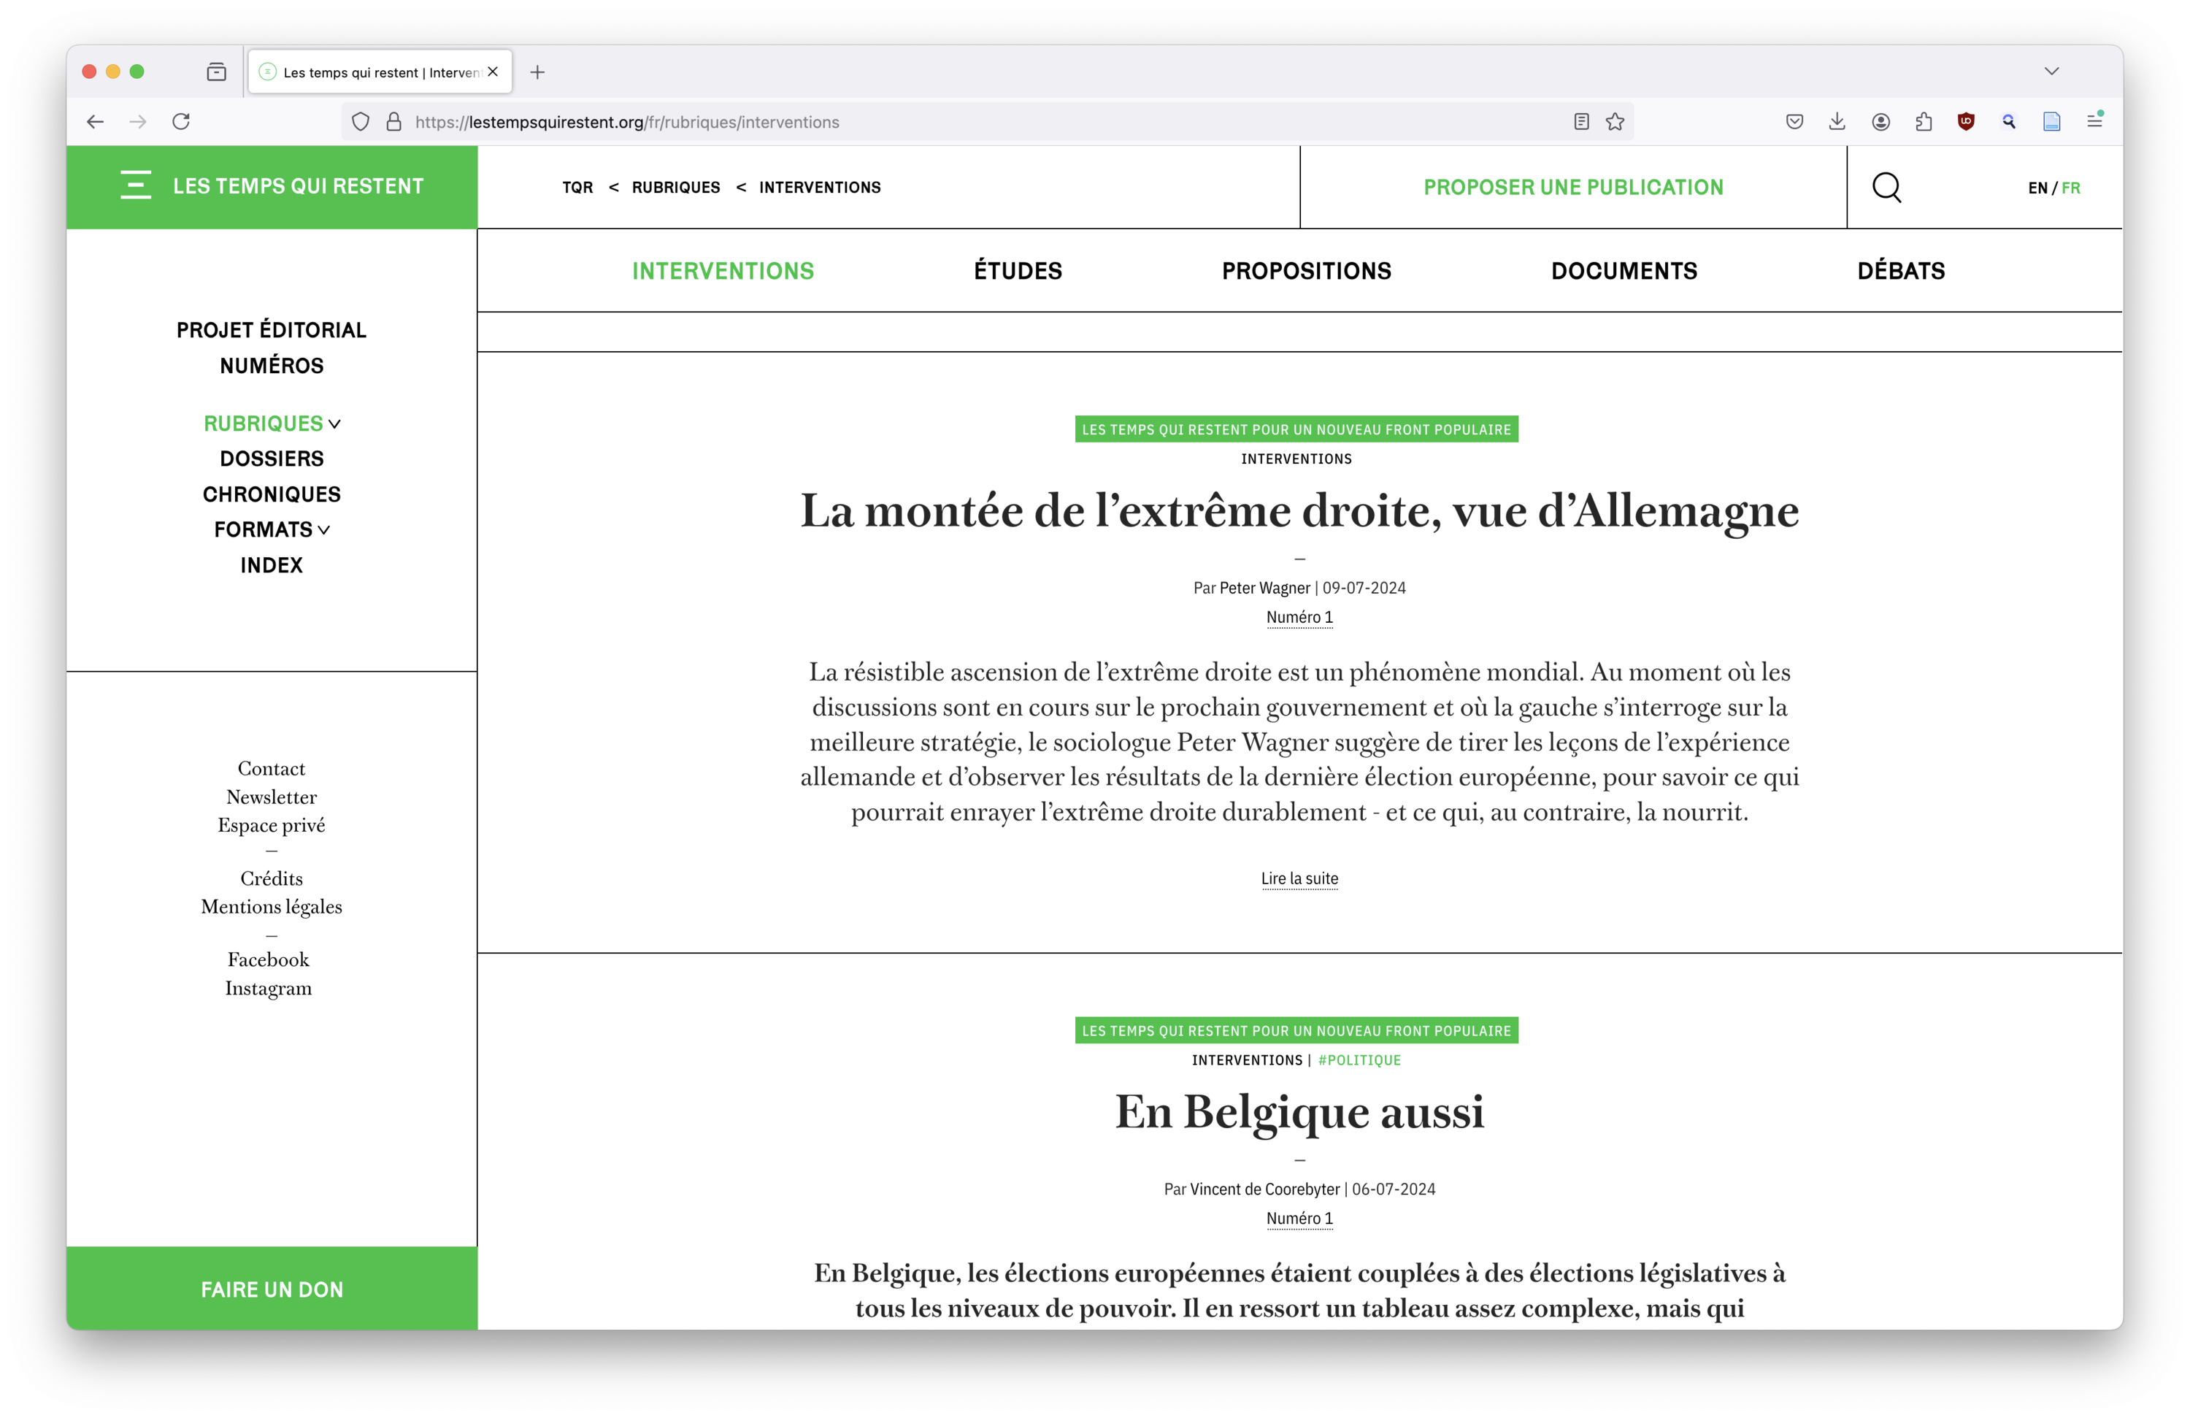Image resolution: width=2190 pixels, height=1418 pixels.
Task: Click the FAIRE UN DON button
Action: [272, 1289]
